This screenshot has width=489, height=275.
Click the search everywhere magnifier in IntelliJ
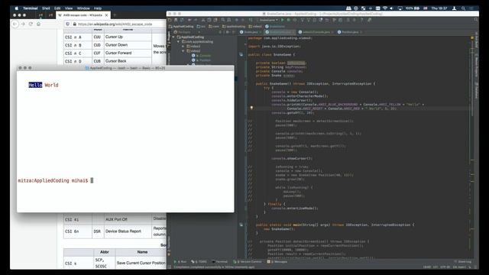click(x=476, y=20)
